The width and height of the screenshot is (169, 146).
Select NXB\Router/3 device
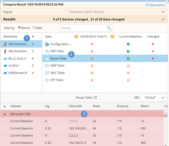tap(21, 73)
